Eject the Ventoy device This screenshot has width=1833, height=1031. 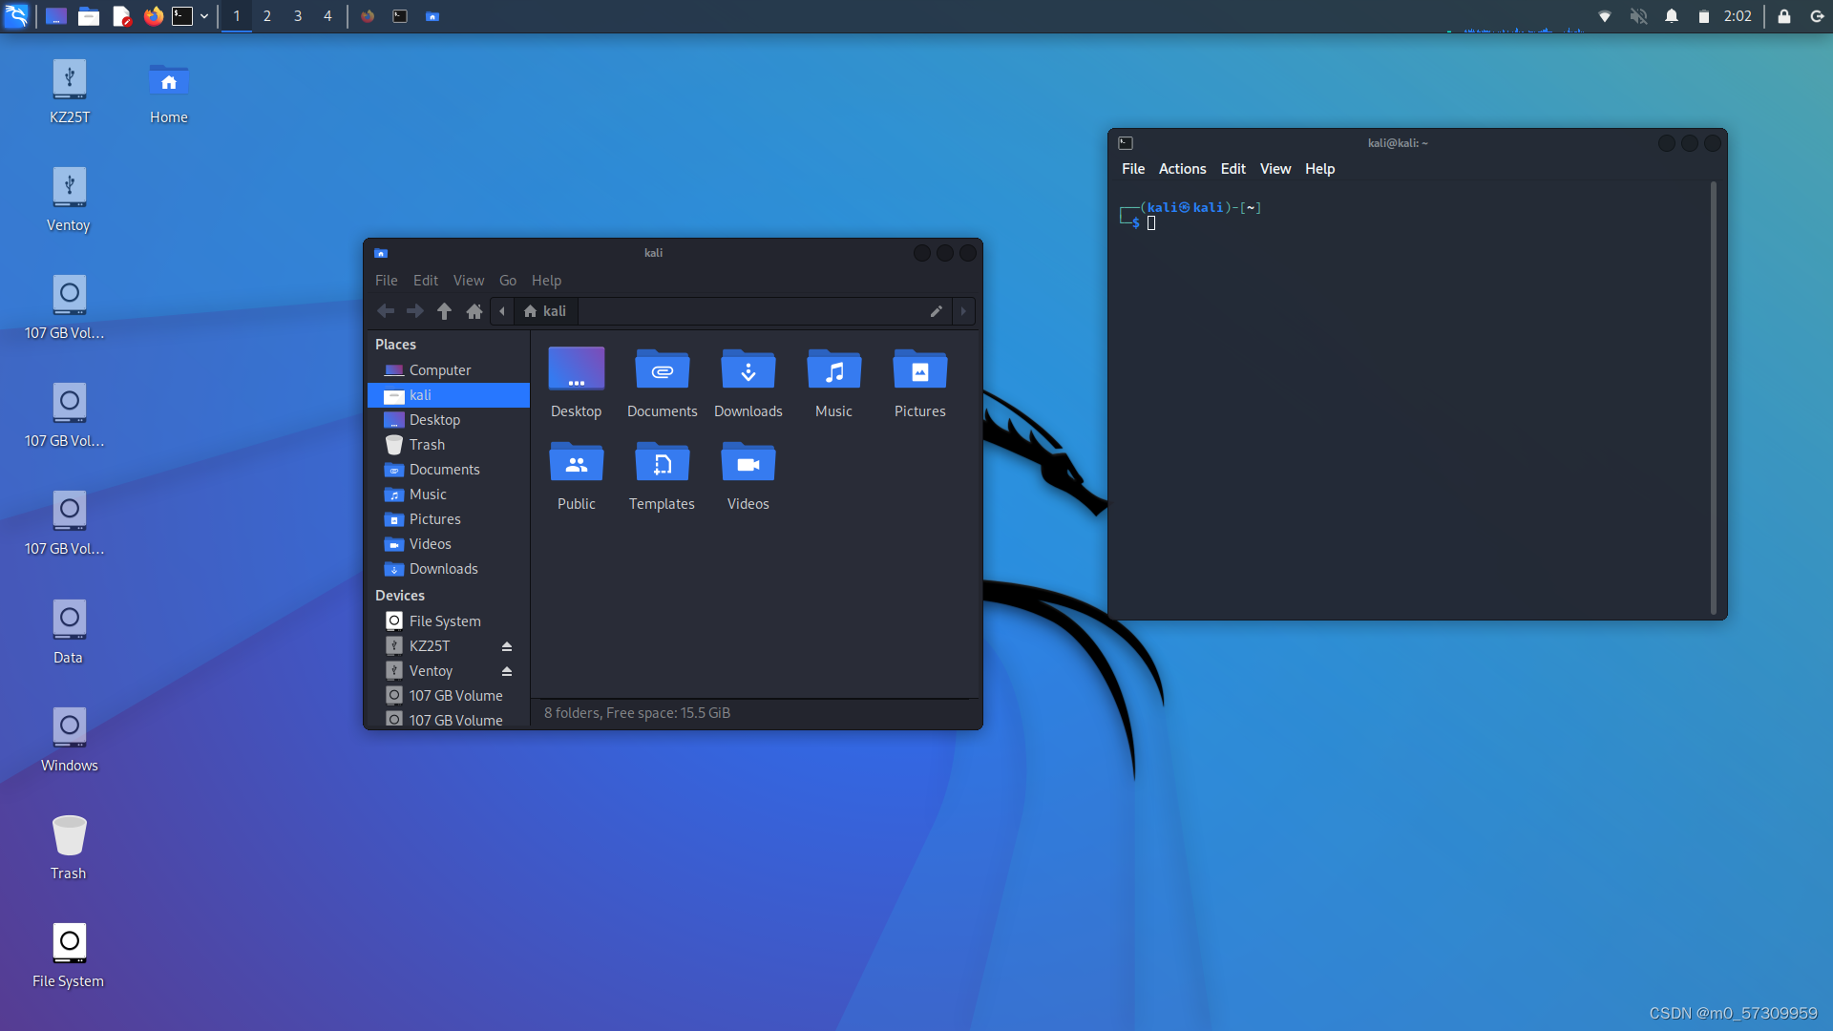(507, 671)
